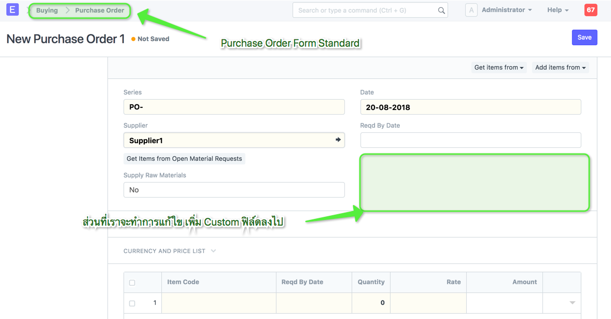This screenshot has width=611, height=319.
Task: Click the search magnifier icon
Action: [441, 10]
